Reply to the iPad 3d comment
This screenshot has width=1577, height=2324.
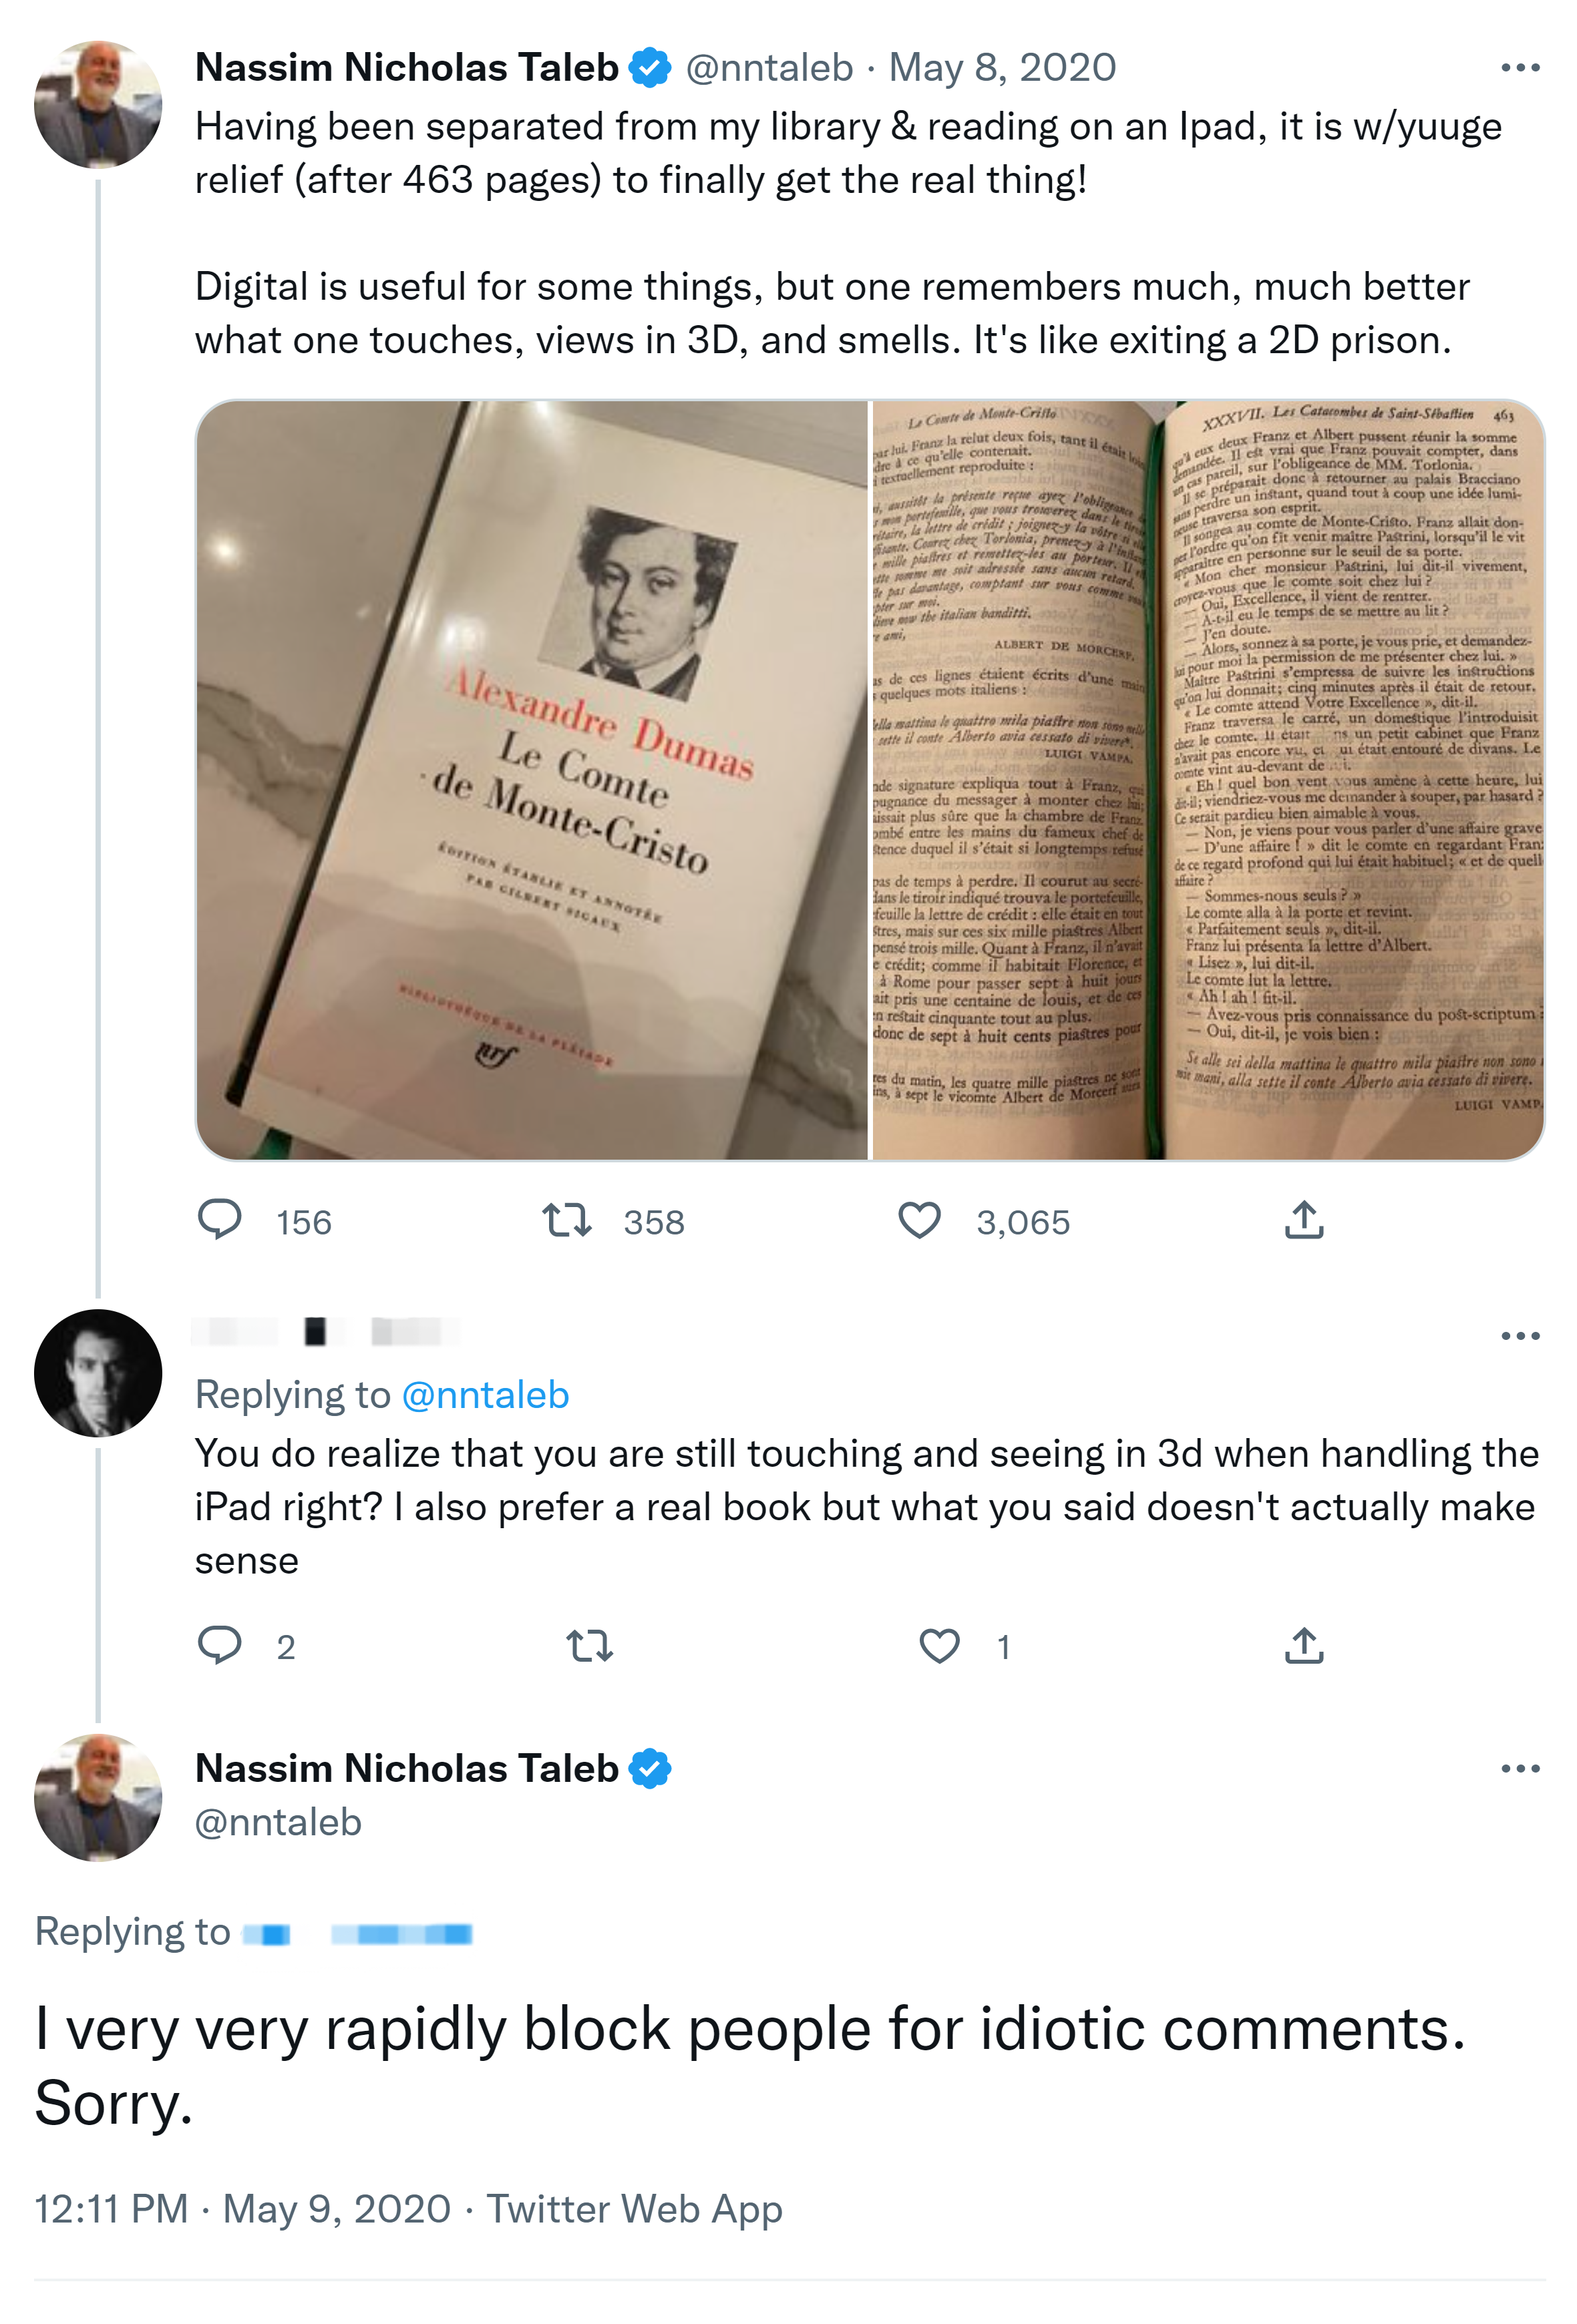click(219, 1645)
